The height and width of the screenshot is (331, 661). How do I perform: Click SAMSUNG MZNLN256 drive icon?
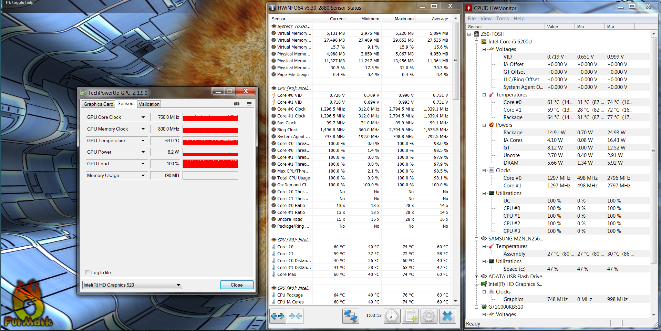pos(484,238)
